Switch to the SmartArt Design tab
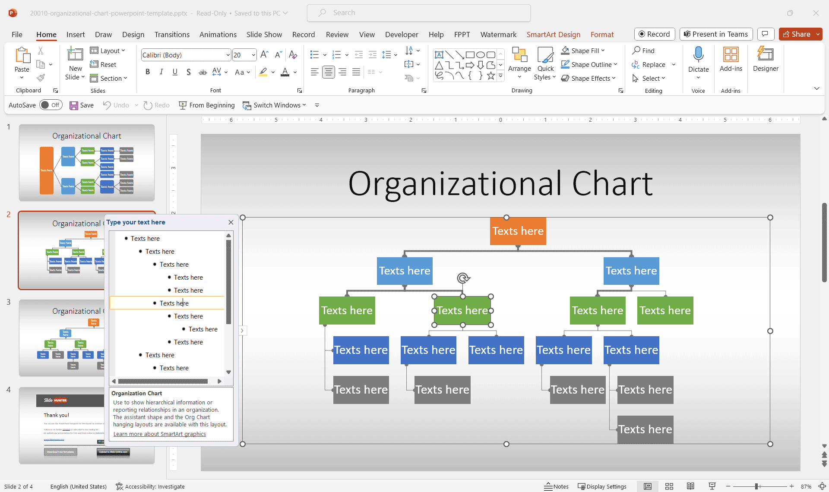This screenshot has width=829, height=492. pos(554,35)
